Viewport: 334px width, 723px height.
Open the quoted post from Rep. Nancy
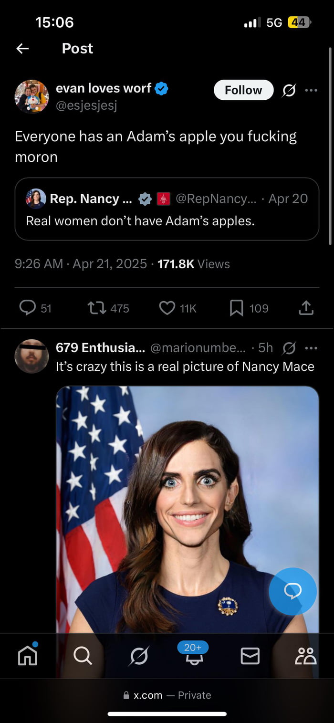pyautogui.click(x=167, y=209)
